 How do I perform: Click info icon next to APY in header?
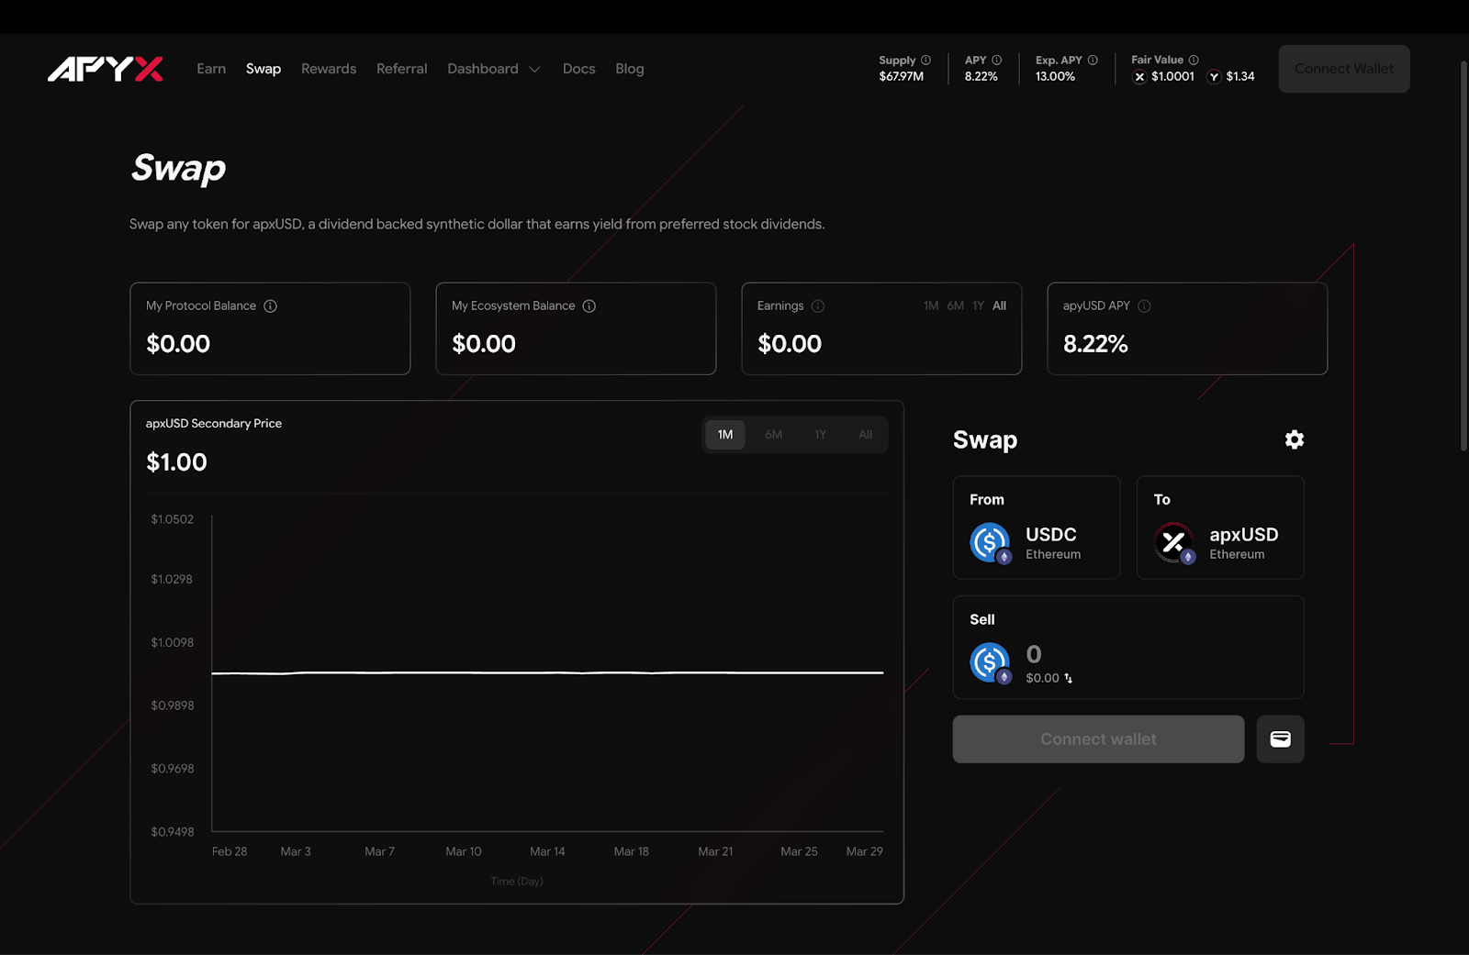pyautogui.click(x=997, y=61)
